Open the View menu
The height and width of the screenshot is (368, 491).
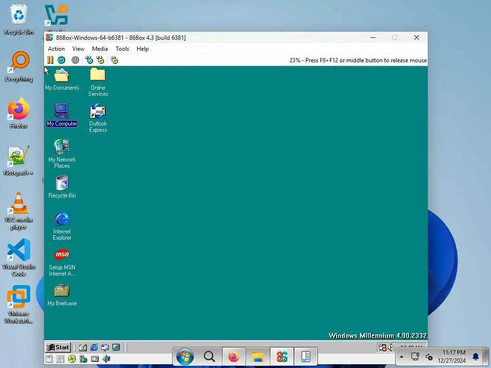tap(78, 49)
